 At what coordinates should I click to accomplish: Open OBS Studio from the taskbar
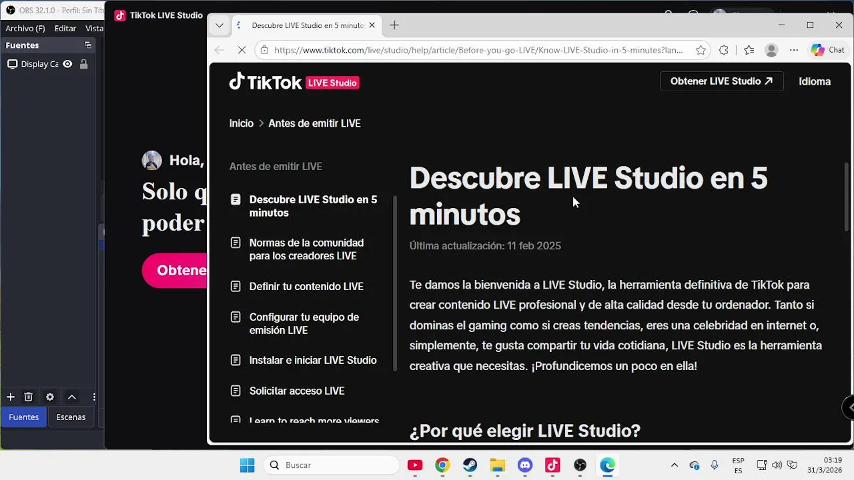click(x=580, y=465)
